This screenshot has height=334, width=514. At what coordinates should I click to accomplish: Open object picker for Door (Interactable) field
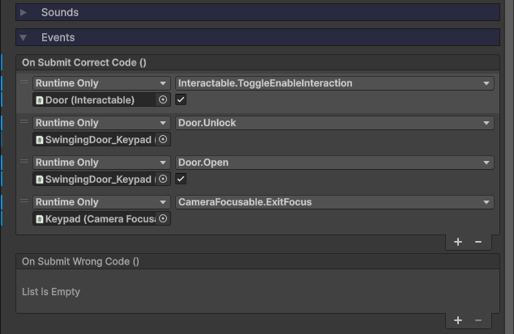pos(163,99)
